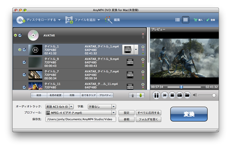Take a snapshot with camera icon

pos(179,95)
